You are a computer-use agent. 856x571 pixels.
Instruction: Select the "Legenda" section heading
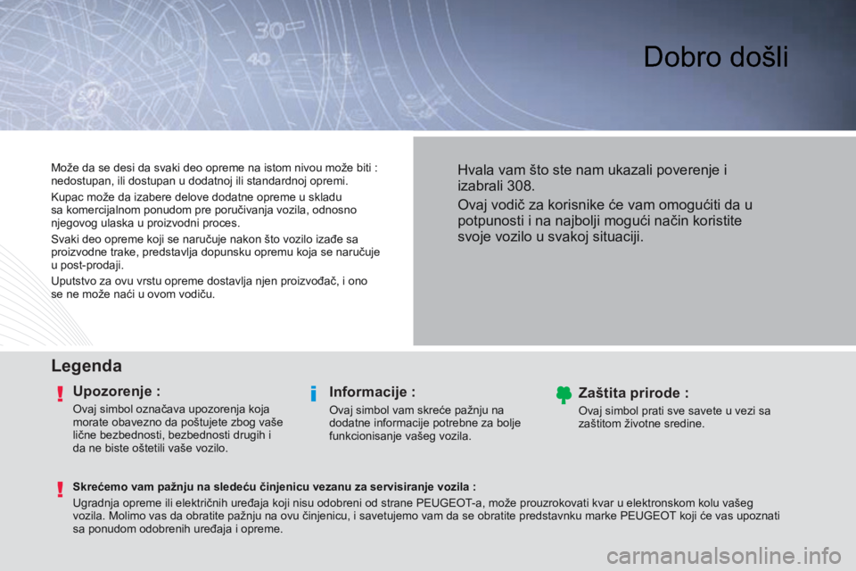tap(86, 365)
